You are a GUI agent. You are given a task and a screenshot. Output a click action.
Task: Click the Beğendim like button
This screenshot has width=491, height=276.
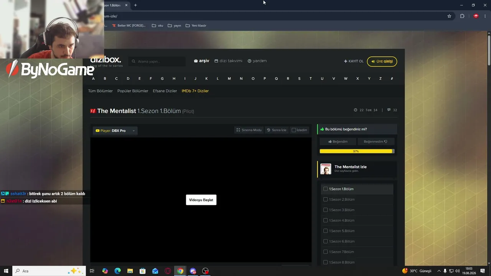(338, 141)
